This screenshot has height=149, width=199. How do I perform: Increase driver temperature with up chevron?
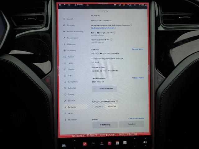(x=75, y=141)
